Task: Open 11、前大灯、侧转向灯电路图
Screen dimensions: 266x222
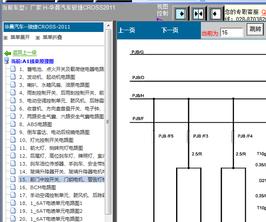Action: (x=51, y=148)
